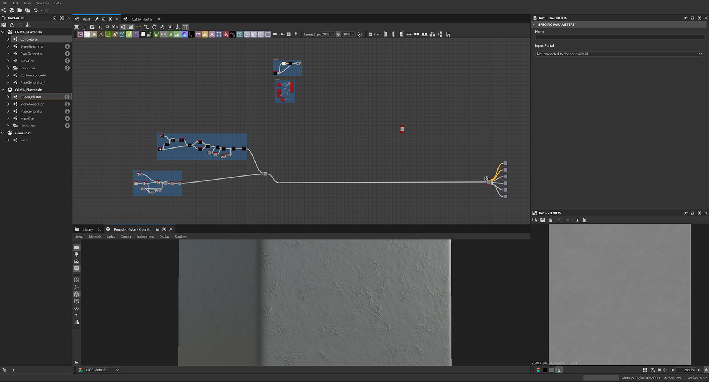The image size is (709, 382).
Task: Open a package with the folder icon
Action: tap(20, 10)
